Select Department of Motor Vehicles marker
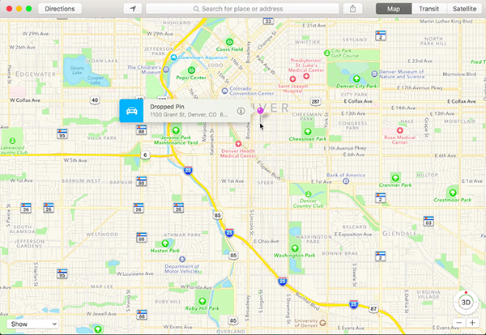This screenshot has width=486, height=335. tap(182, 259)
